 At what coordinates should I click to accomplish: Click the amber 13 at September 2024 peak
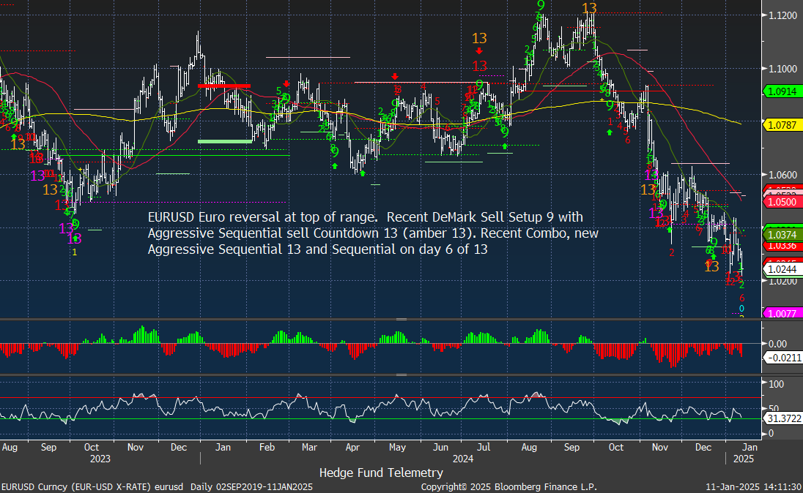(590, 8)
